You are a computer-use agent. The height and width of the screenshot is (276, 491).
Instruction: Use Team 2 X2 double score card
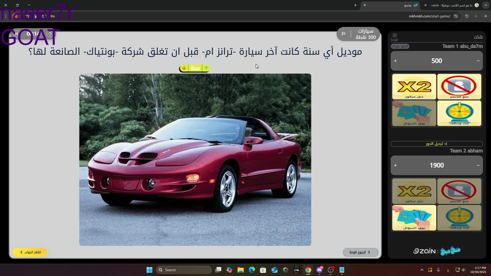point(414,191)
